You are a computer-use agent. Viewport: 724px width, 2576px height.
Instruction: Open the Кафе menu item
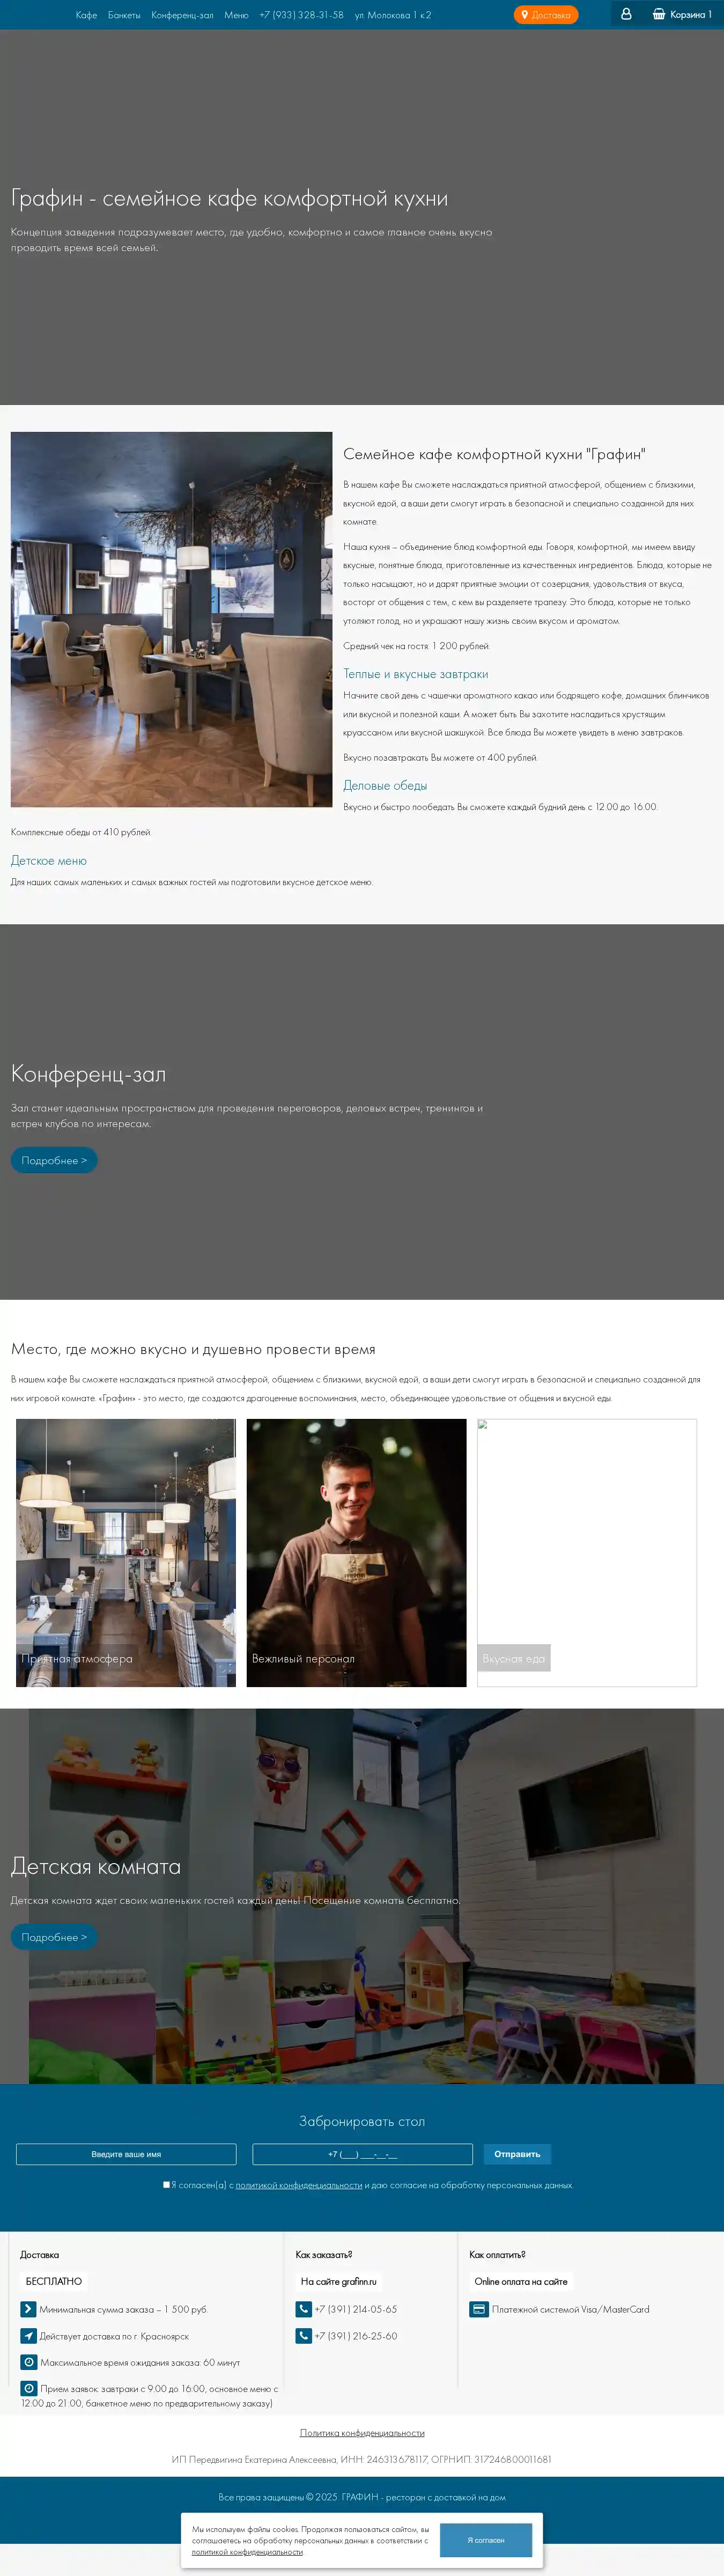pyautogui.click(x=86, y=15)
